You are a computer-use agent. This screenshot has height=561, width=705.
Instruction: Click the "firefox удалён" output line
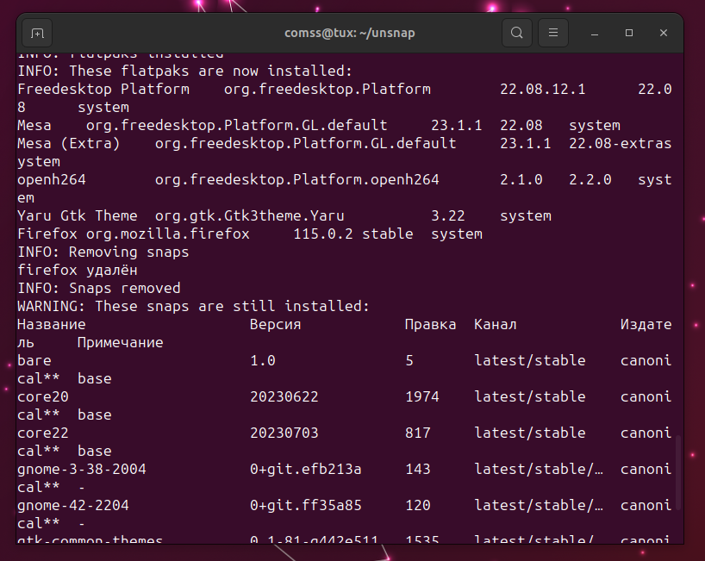pos(78,270)
